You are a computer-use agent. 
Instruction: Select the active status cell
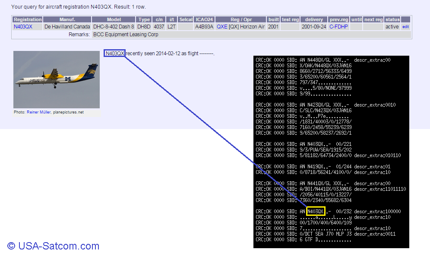[392, 27]
